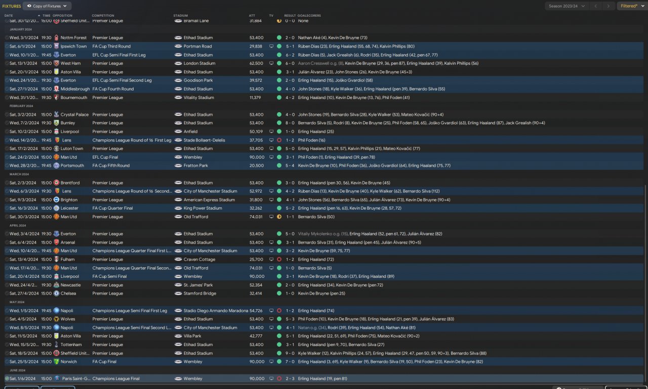Click the Nottm Forest club badge

point(56,38)
